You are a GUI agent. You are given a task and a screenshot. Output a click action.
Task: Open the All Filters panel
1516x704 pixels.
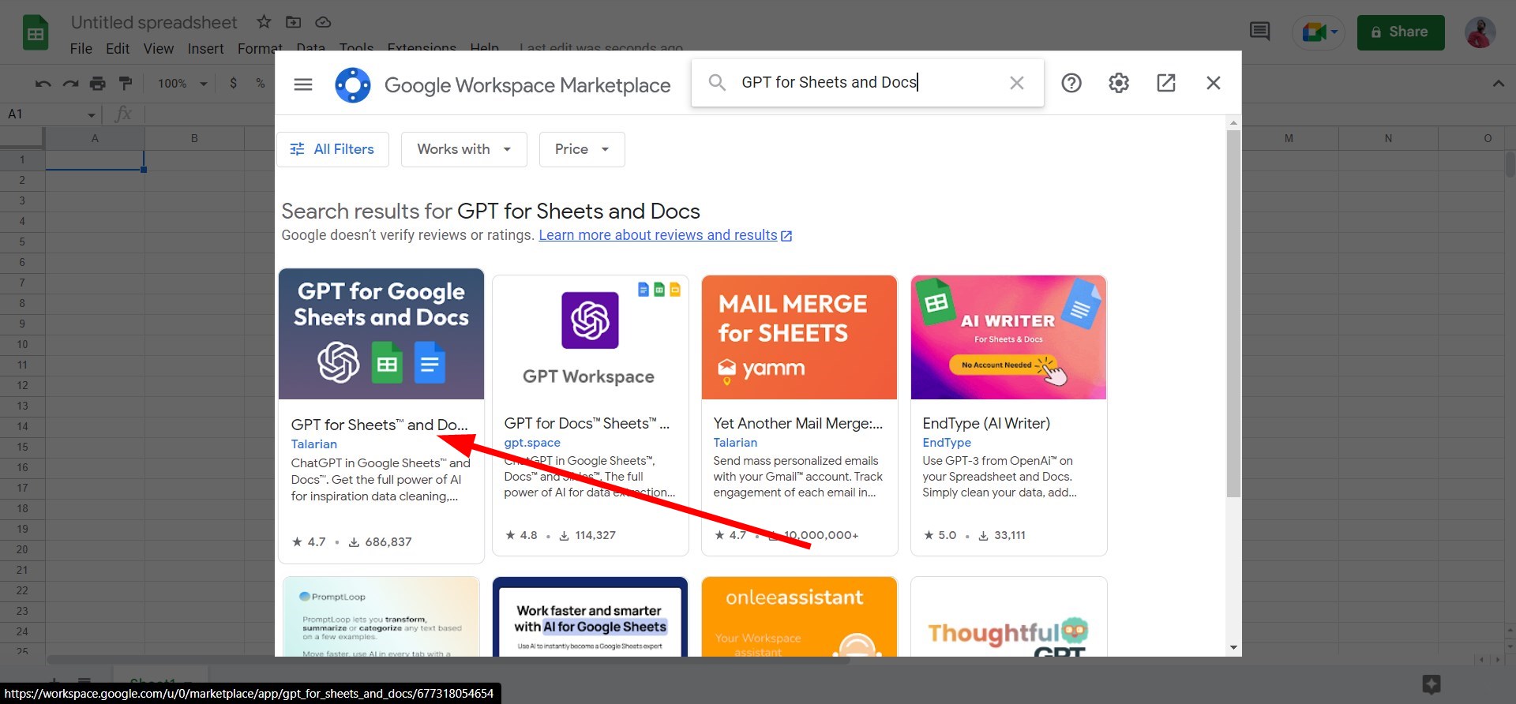332,149
